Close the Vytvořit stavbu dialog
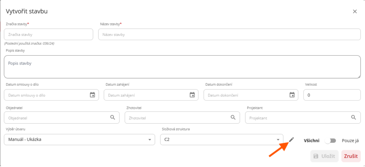This screenshot has width=365, height=167. point(355,11)
